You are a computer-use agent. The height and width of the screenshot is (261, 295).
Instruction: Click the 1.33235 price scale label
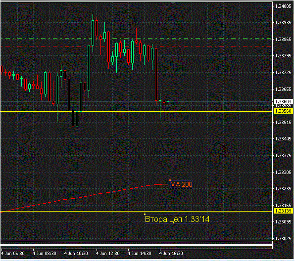(x=283, y=189)
